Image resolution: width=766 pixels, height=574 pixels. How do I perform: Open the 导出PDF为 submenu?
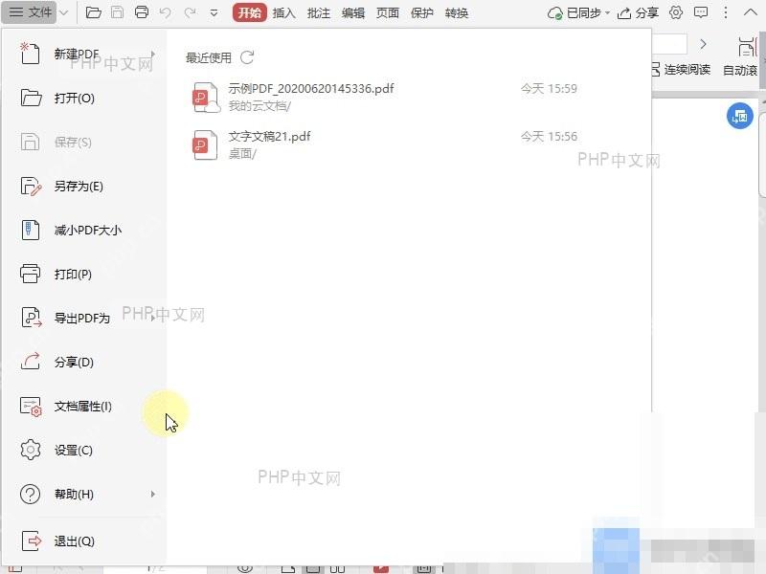pos(84,319)
